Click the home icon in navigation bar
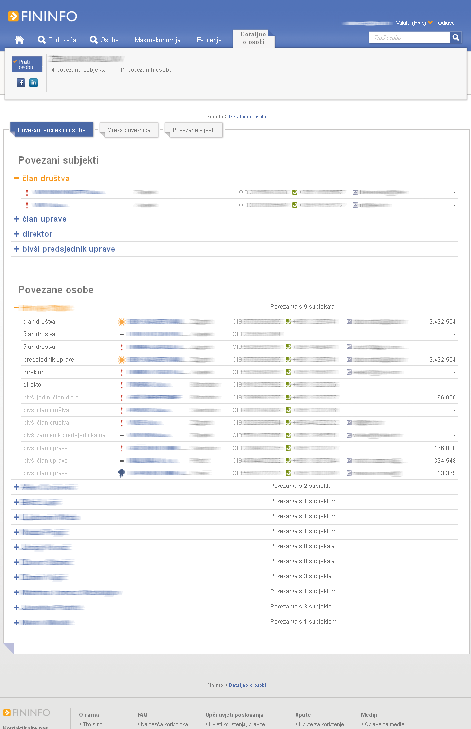 (19, 40)
